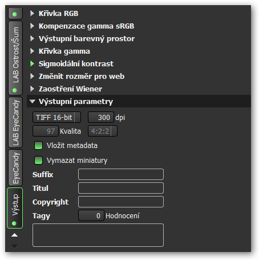The height and width of the screenshot is (260, 259).
Task: Click the triangle next to Křivka gamma
Action: [32, 51]
